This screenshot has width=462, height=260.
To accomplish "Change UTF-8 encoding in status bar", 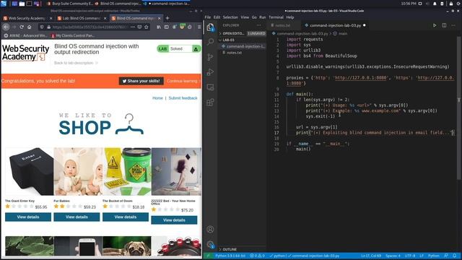I will 410,256.
